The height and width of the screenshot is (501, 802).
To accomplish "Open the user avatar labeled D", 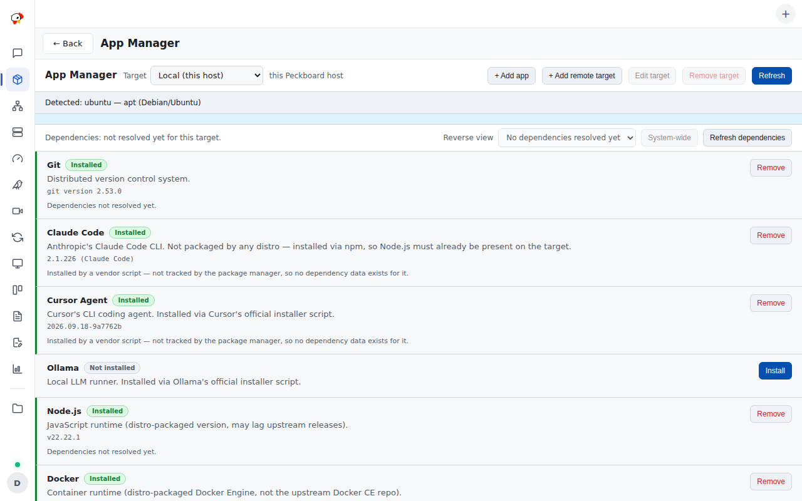I will [18, 483].
